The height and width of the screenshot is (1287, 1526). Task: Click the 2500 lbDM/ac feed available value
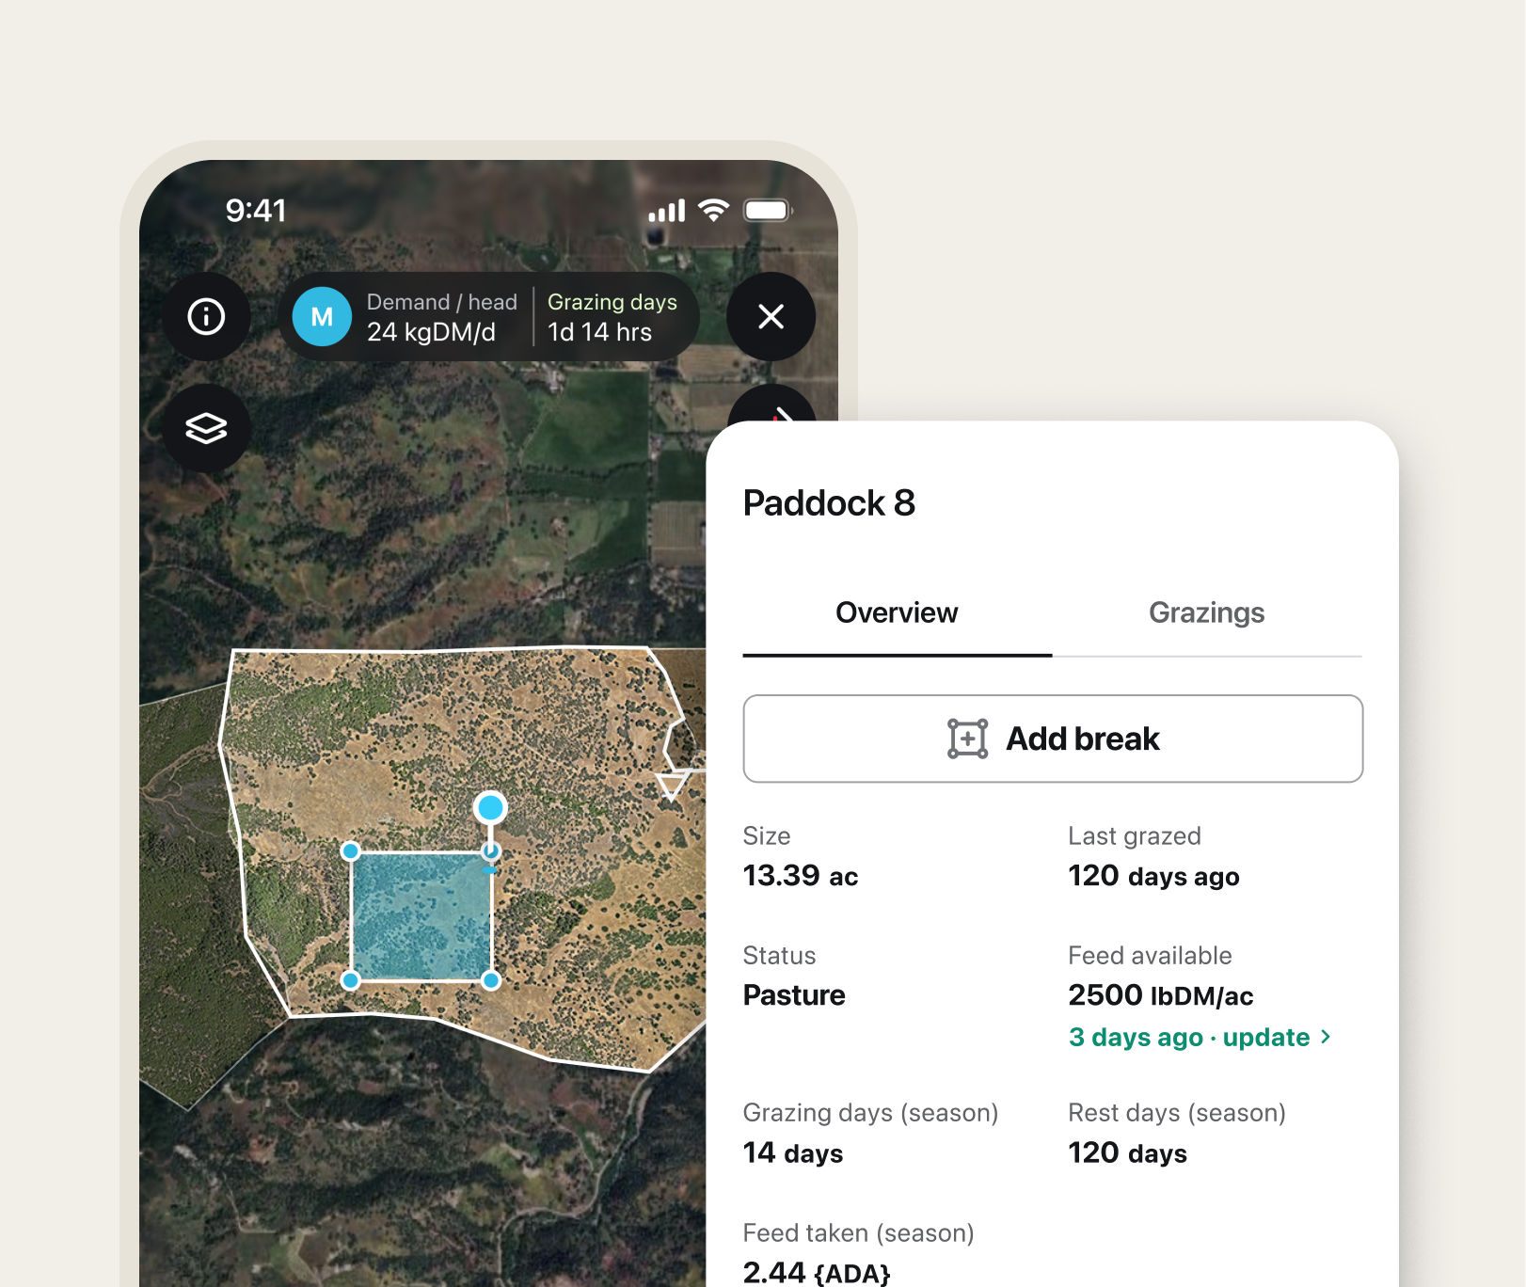[x=1161, y=995]
